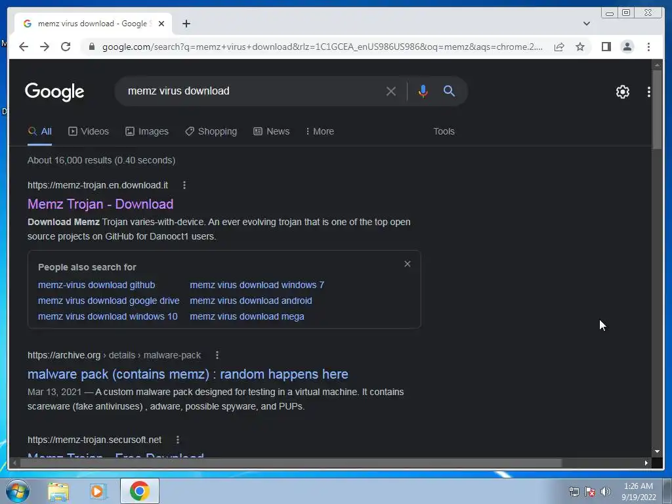
Task: Switch to the News tab
Action: 271,131
